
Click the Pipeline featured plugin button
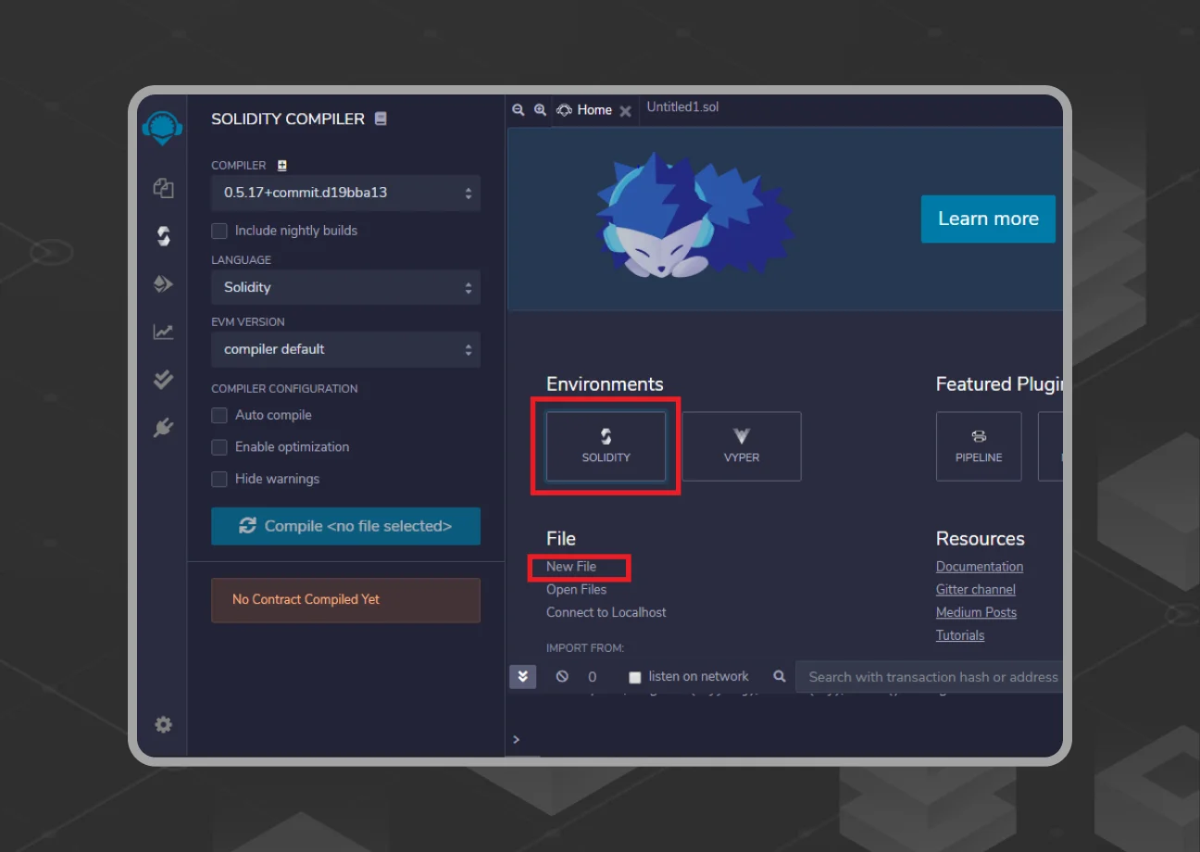coord(979,446)
